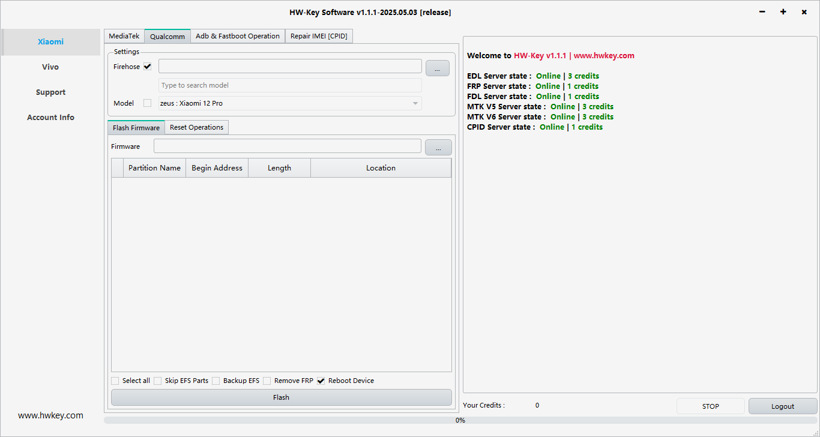The width and height of the screenshot is (820, 437).
Task: Click the EDL Server state line
Action: [x=533, y=76]
